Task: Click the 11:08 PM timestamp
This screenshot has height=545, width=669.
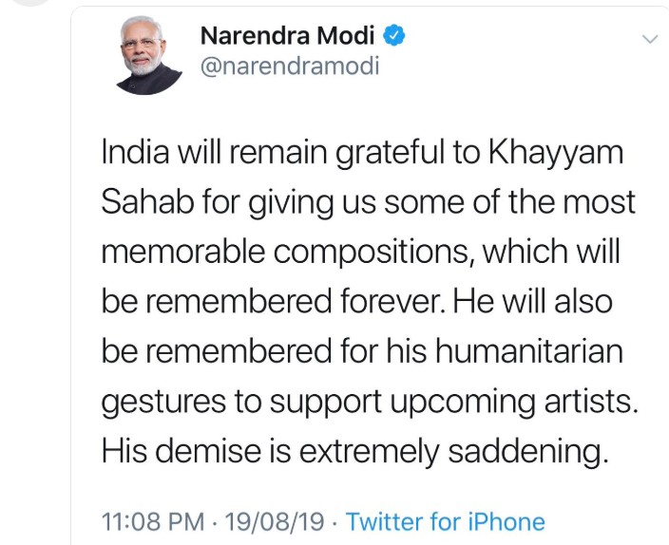Action: (150, 522)
